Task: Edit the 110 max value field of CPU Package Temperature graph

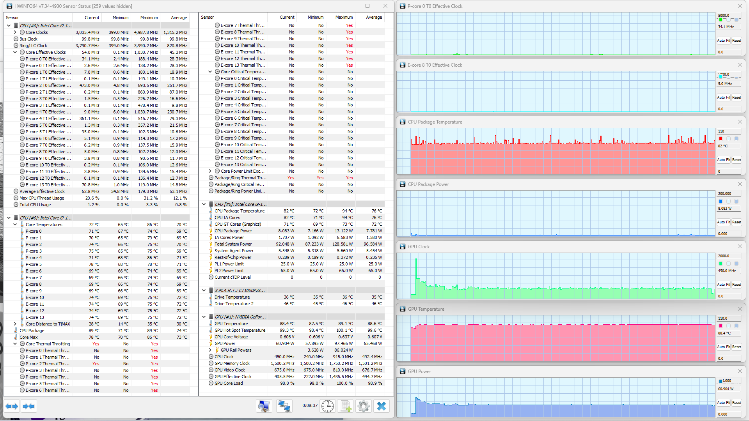Action: (x=728, y=131)
